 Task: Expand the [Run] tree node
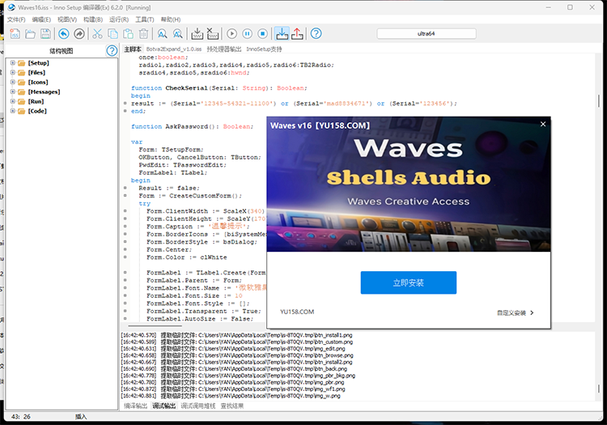pyautogui.click(x=13, y=101)
